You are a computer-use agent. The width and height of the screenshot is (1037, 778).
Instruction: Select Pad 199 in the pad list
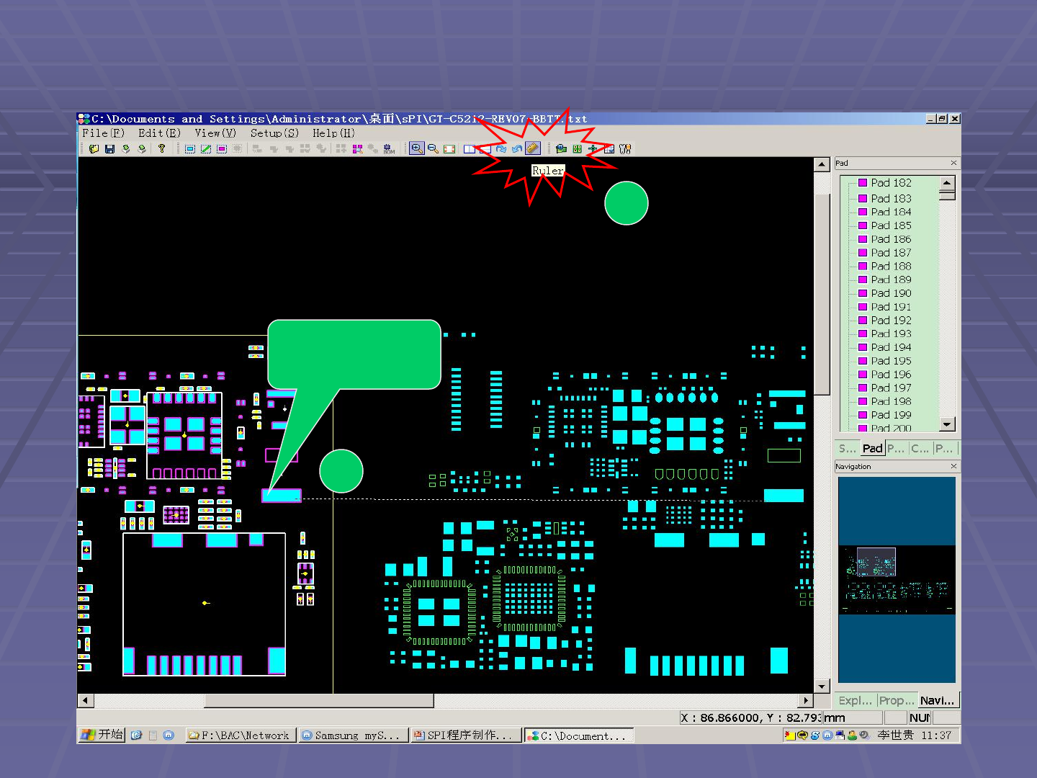891,415
